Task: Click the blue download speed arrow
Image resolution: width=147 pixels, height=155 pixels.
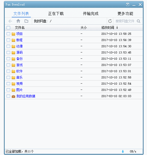Action: 123,151
